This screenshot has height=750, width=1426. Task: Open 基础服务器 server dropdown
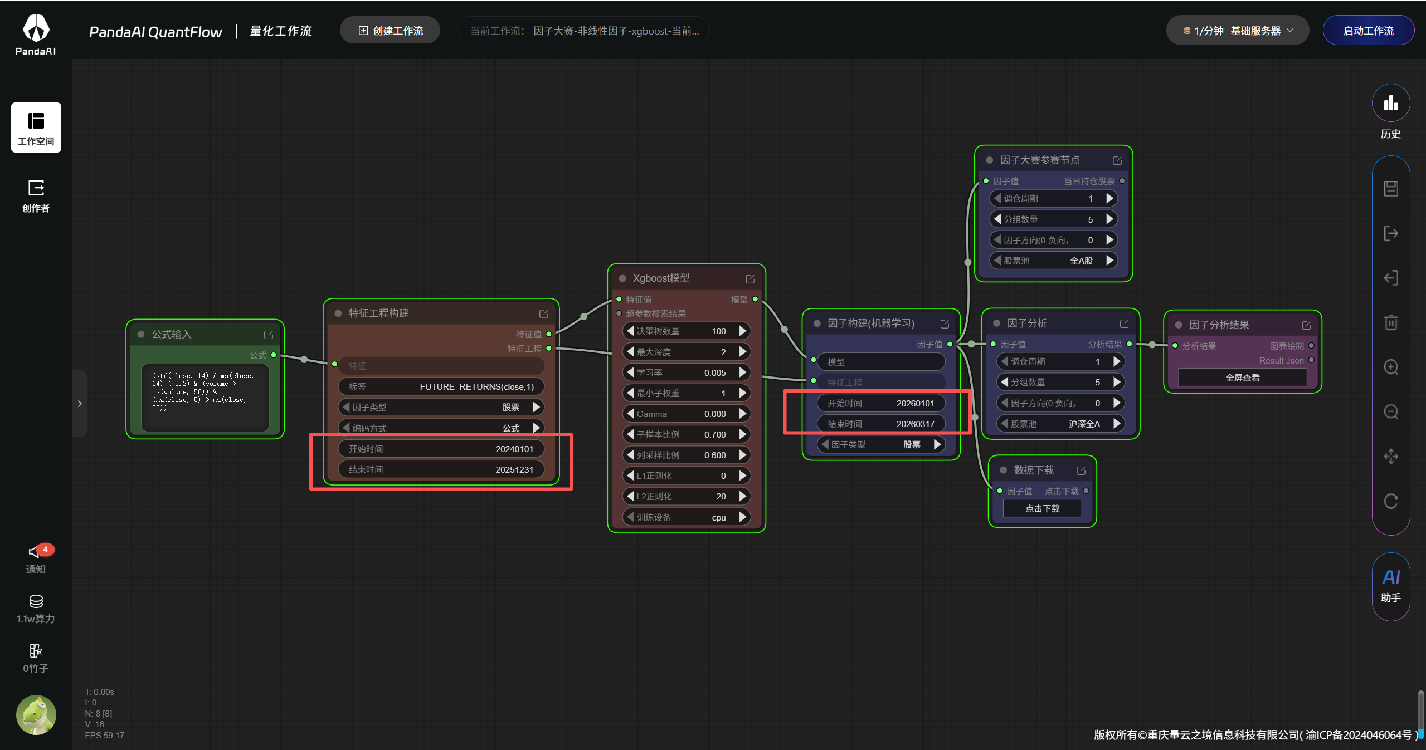pyautogui.click(x=1237, y=31)
